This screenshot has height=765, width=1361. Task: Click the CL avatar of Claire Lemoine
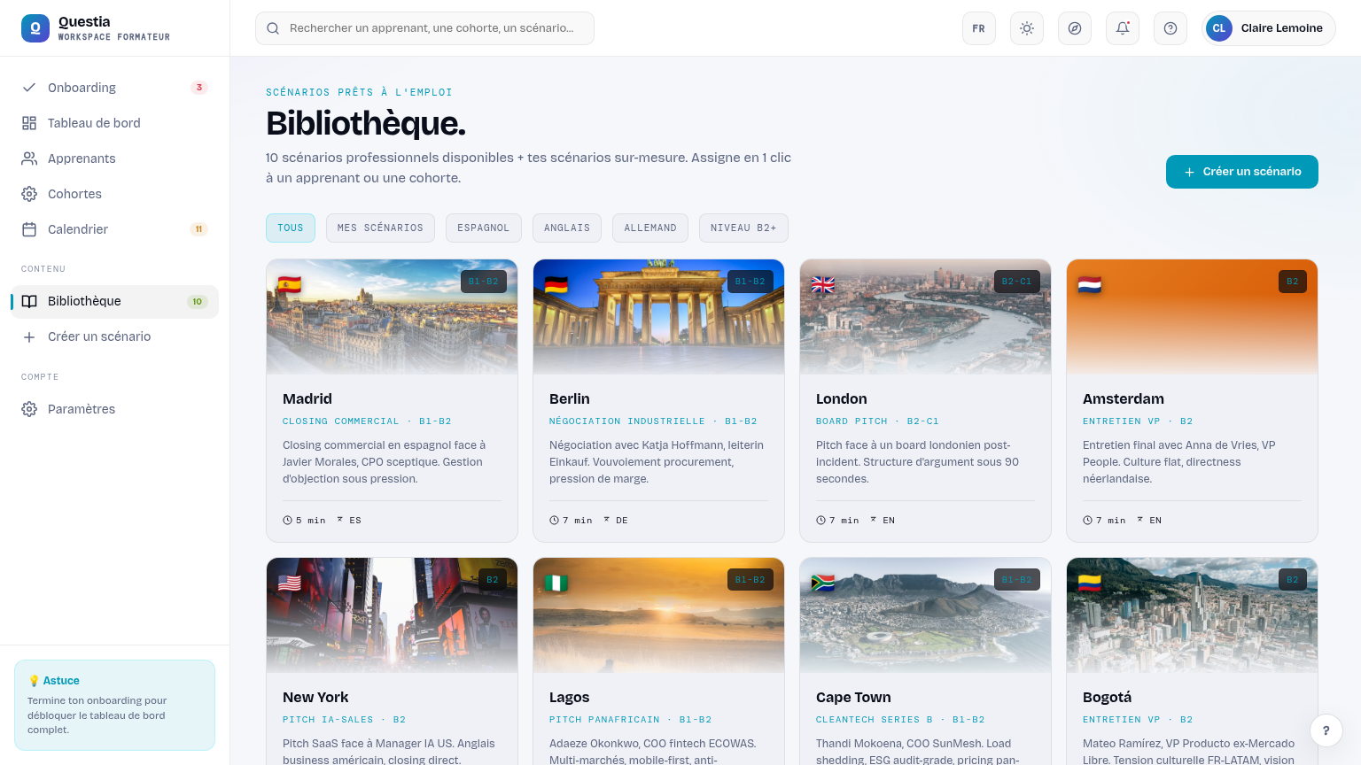(1219, 28)
